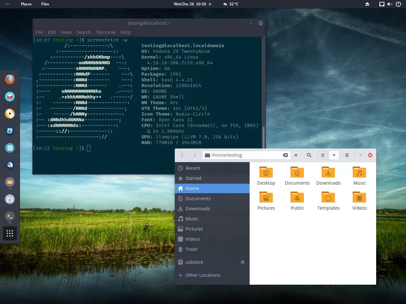Viewport: 406px width, 304px height.
Task: Open the Templates folder
Action: [328, 201]
